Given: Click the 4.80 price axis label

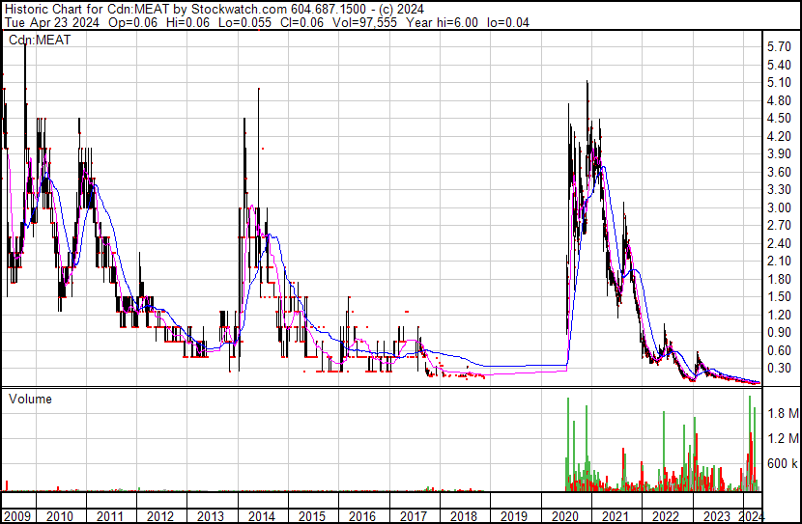Looking at the screenshot, I should point(779,100).
